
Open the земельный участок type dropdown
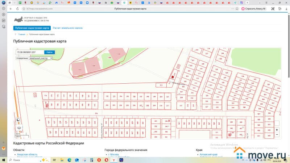(x=41, y=58)
